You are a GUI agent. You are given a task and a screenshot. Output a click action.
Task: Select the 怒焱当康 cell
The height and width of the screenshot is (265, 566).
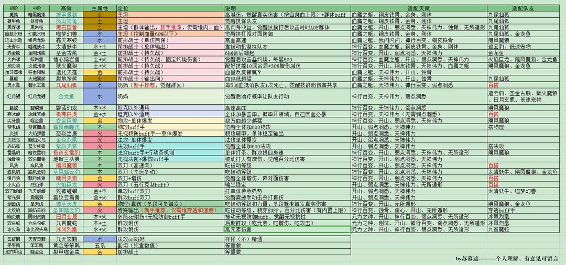(x=66, y=133)
